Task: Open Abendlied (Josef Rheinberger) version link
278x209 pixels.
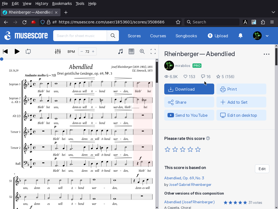Action: pos(189,202)
